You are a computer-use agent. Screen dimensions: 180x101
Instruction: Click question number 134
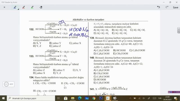click(31, 77)
